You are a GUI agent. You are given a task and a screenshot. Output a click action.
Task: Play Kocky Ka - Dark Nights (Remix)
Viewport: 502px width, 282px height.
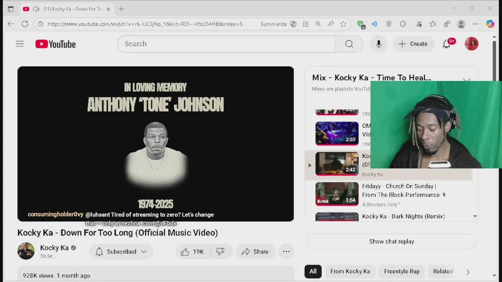point(404,216)
